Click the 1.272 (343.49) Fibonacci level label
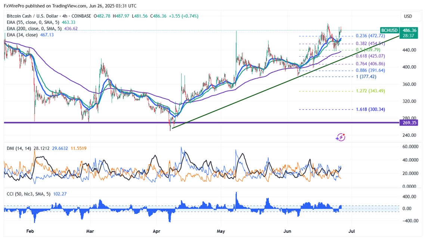 pyautogui.click(x=370, y=91)
